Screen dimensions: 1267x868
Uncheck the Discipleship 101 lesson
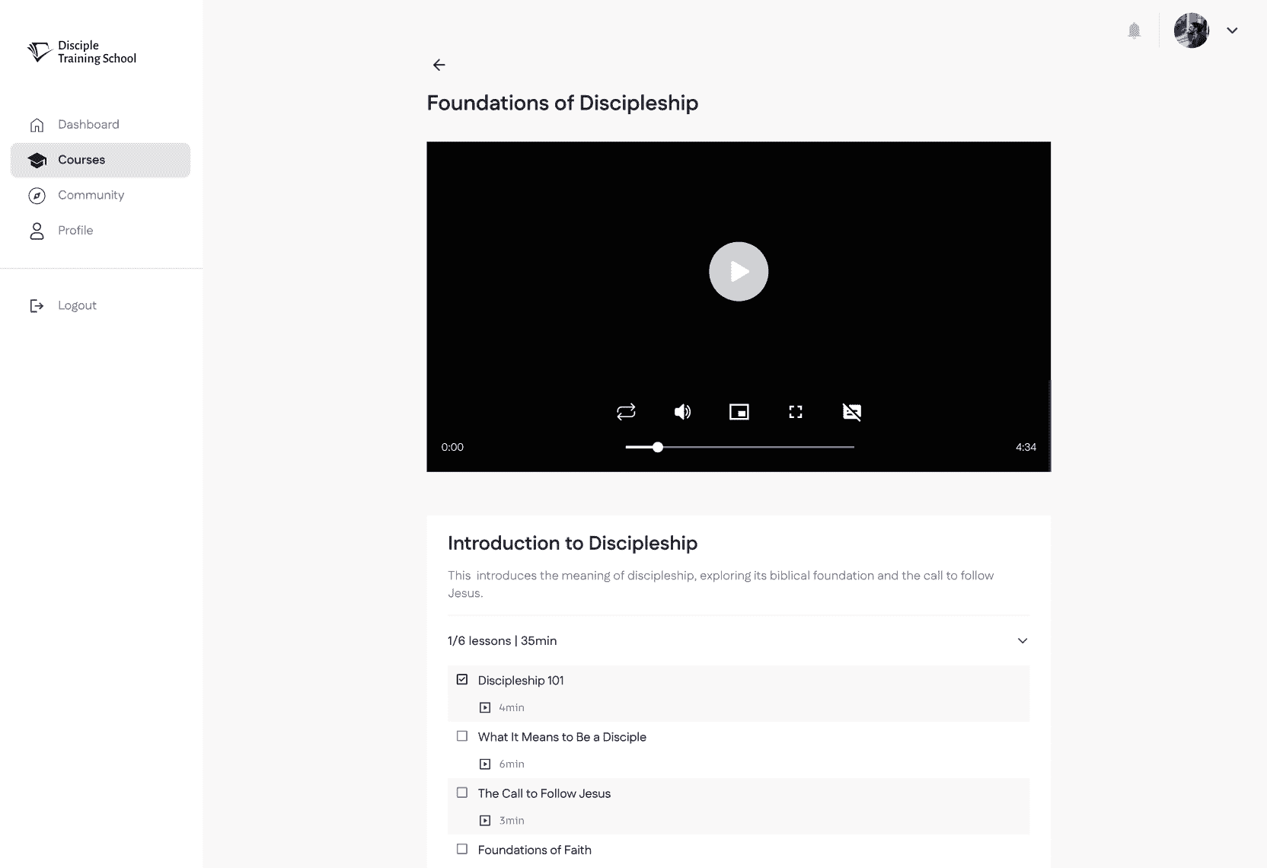[462, 679]
